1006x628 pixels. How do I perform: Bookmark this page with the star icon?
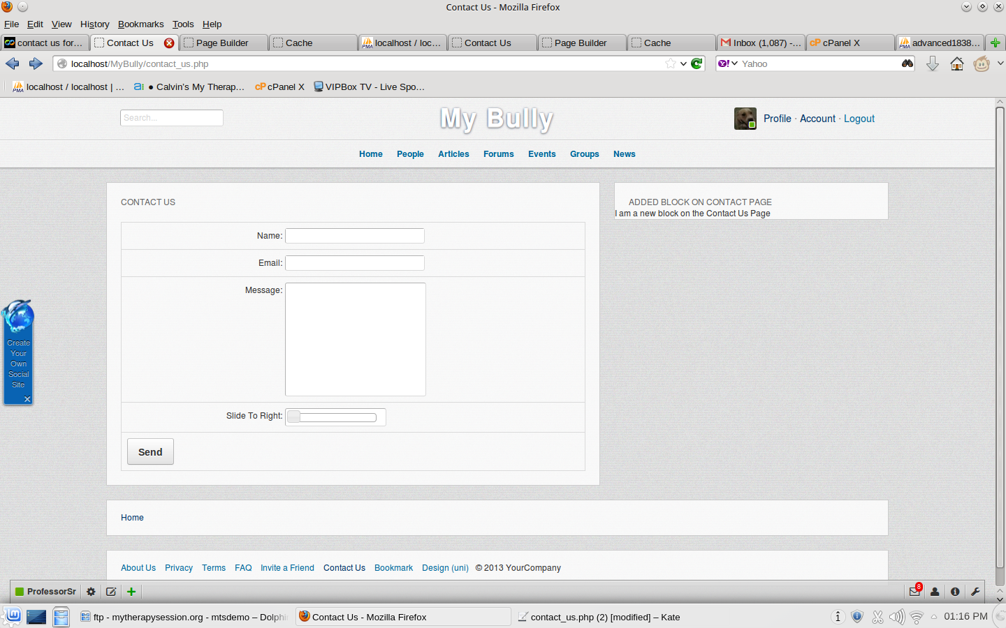click(x=671, y=63)
